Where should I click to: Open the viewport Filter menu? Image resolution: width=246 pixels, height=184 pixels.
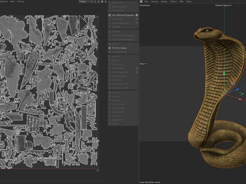point(181,2)
